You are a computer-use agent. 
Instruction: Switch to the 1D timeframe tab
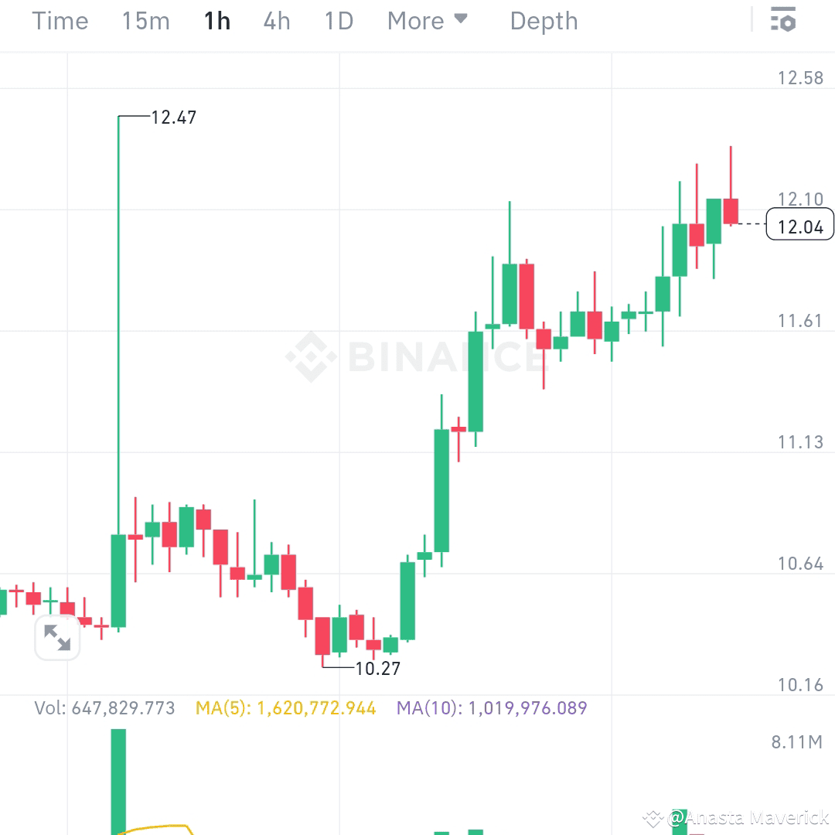pos(338,21)
